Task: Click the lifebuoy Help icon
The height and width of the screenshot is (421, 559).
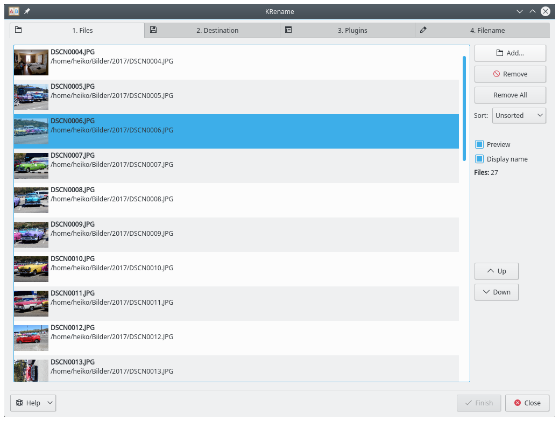Action: pos(19,403)
